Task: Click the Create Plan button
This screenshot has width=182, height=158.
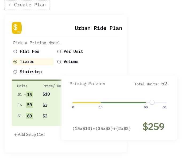Action: (x=27, y=5)
